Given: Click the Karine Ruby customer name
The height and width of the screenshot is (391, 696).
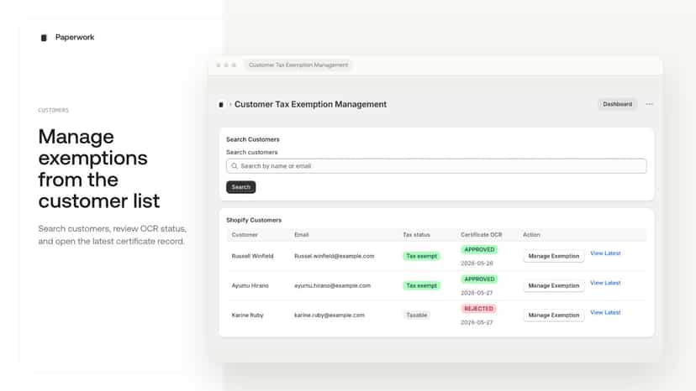Looking at the screenshot, I should [247, 315].
